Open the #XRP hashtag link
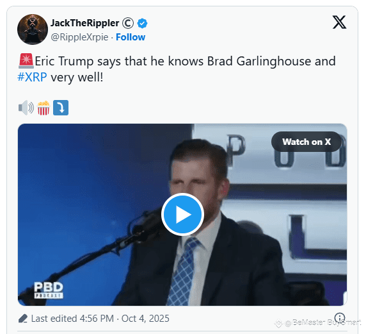This screenshot has height=334, width=366. (x=32, y=77)
